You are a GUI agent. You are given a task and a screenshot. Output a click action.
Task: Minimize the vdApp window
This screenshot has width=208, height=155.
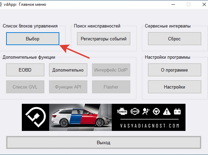[x=173, y=4]
